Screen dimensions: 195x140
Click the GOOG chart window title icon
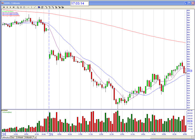coord(3,3)
